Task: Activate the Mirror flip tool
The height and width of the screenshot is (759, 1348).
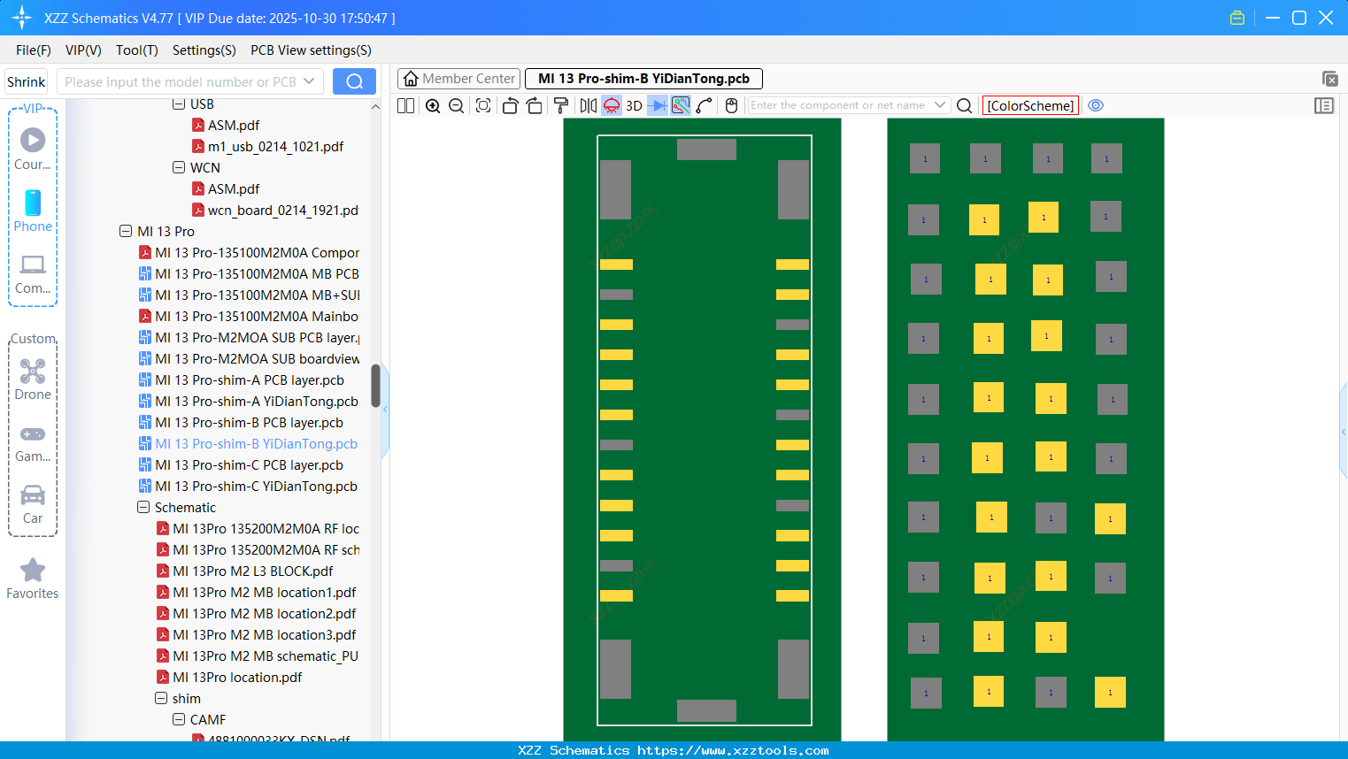Action: click(588, 105)
